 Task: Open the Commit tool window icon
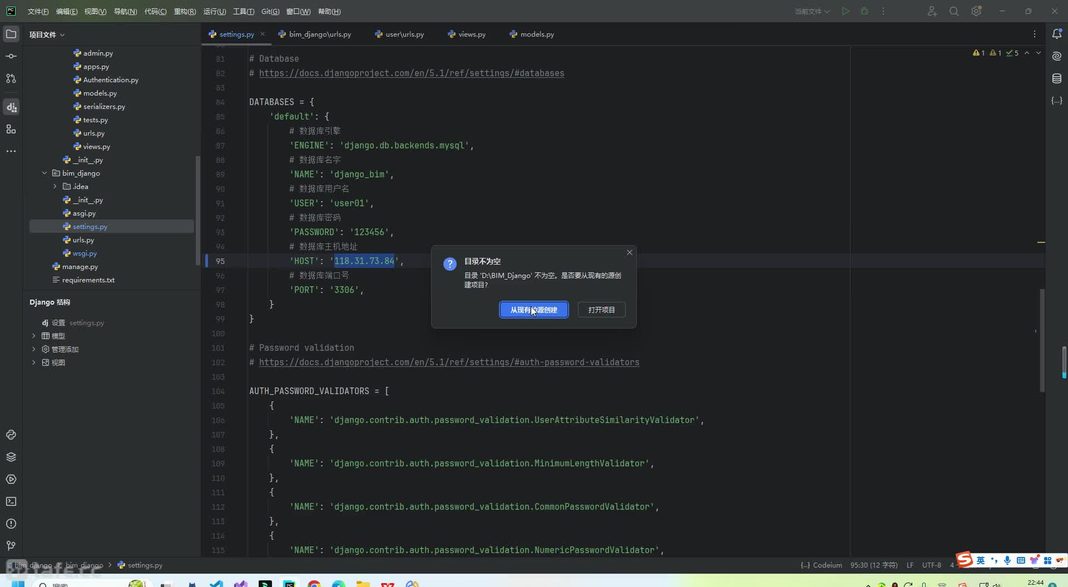click(11, 56)
